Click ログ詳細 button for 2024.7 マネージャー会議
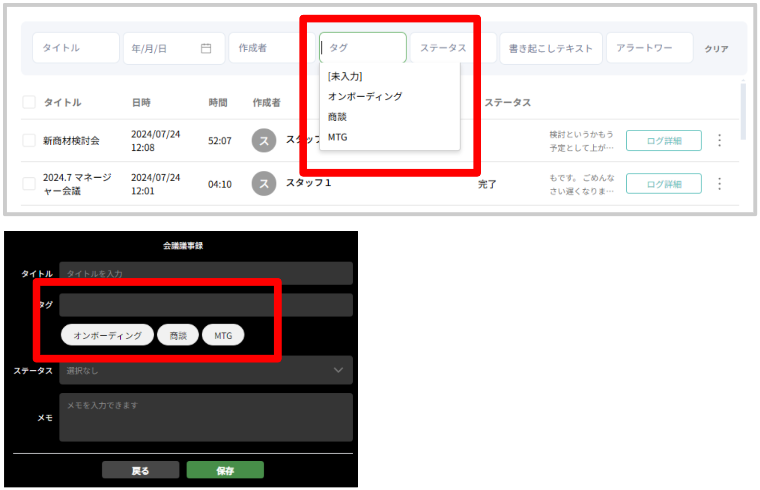 (x=664, y=184)
